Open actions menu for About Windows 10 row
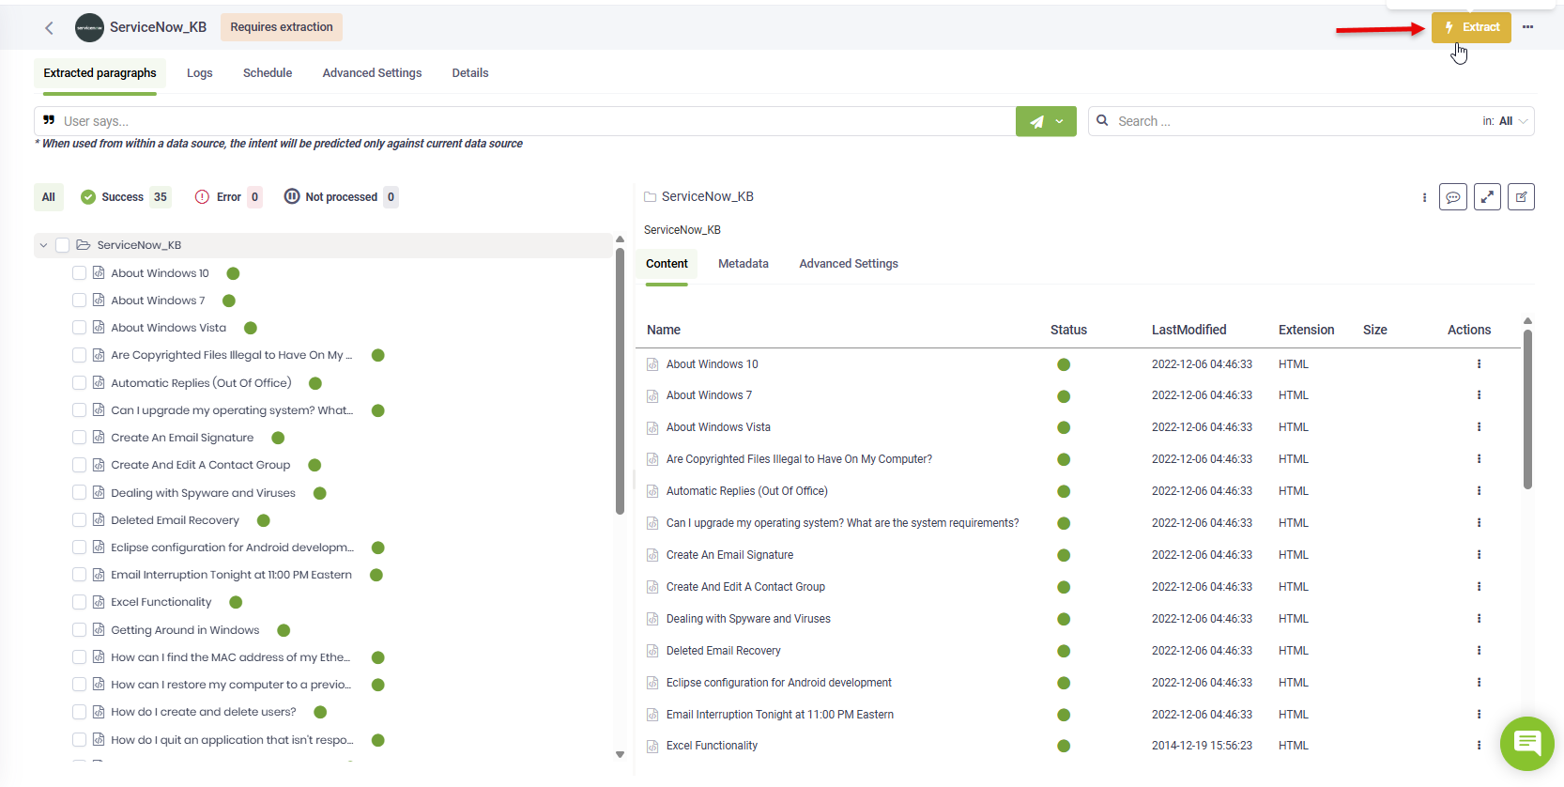The width and height of the screenshot is (1564, 787). [1479, 364]
